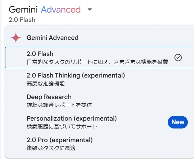
Task: Click the checkmark circle beside 2.0 Flash
Action: point(178,57)
